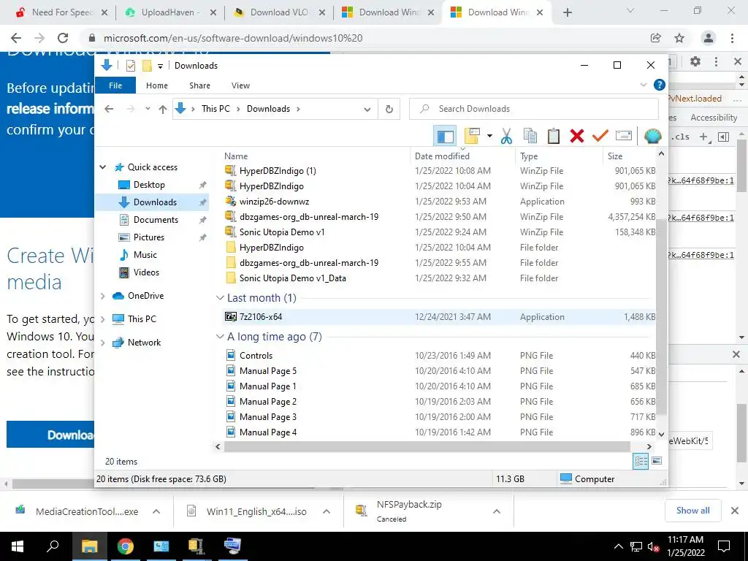Expand the ribbon with the chevron

pyautogui.click(x=644, y=85)
